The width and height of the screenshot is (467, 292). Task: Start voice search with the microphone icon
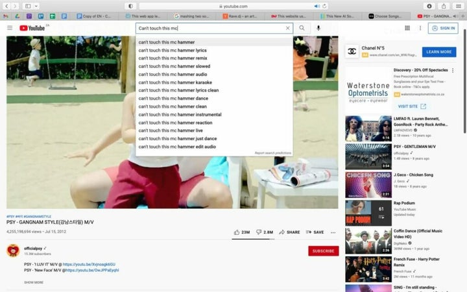coord(318,29)
